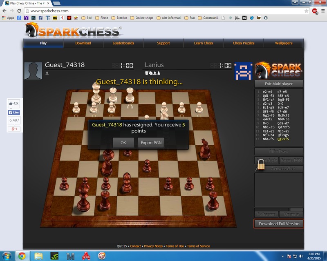Viewport: 327px width, 261px height.
Task: Click the SparkChess logo beside Lanius's avatar
Action: [278, 71]
